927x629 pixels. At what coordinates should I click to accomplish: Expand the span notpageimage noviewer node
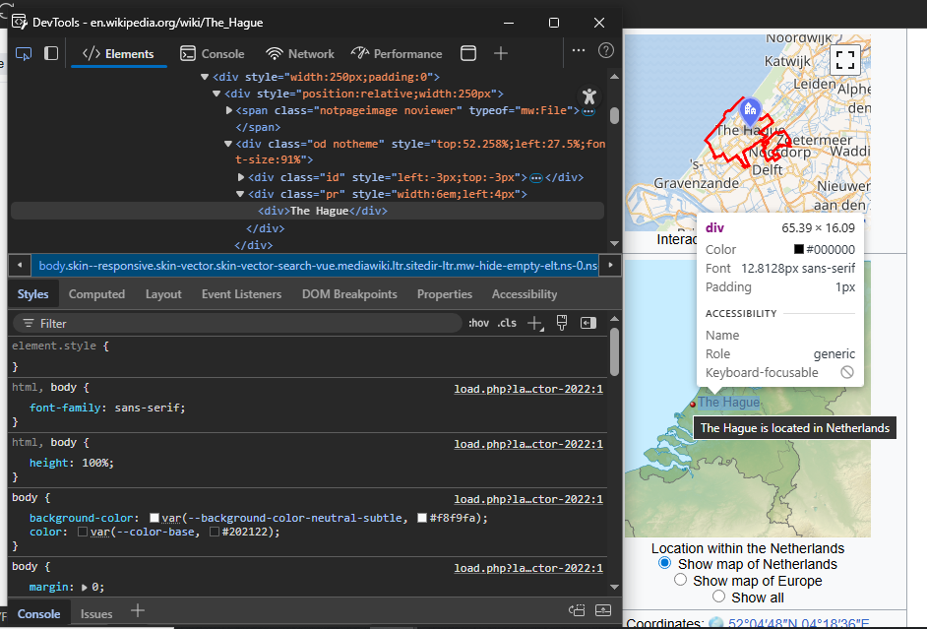tap(230, 111)
